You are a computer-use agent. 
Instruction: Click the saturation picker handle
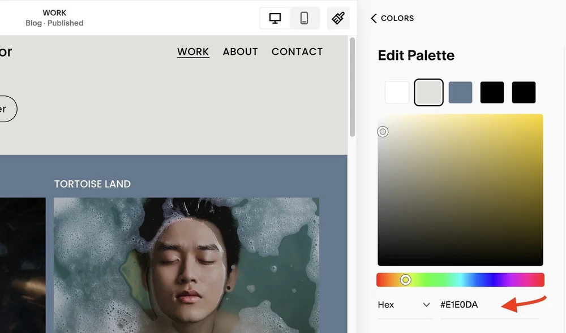pyautogui.click(x=383, y=132)
